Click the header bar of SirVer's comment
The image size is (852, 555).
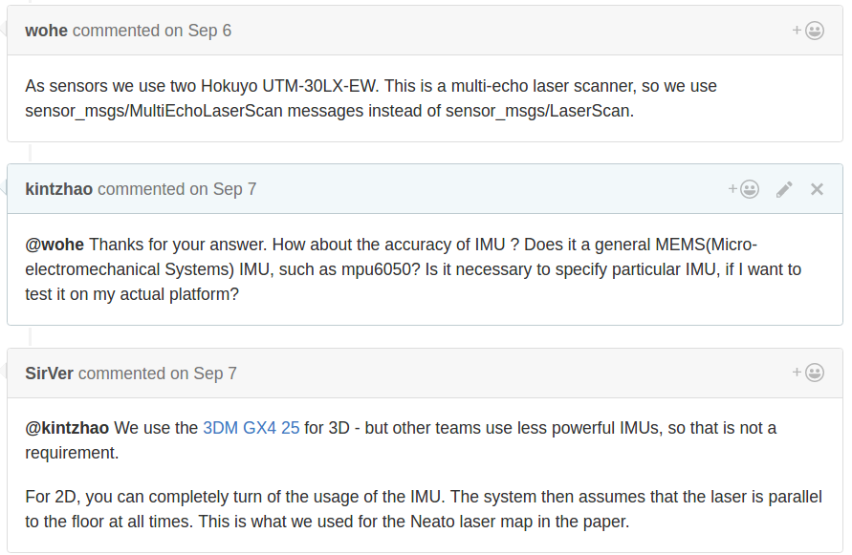pyautogui.click(x=478, y=374)
